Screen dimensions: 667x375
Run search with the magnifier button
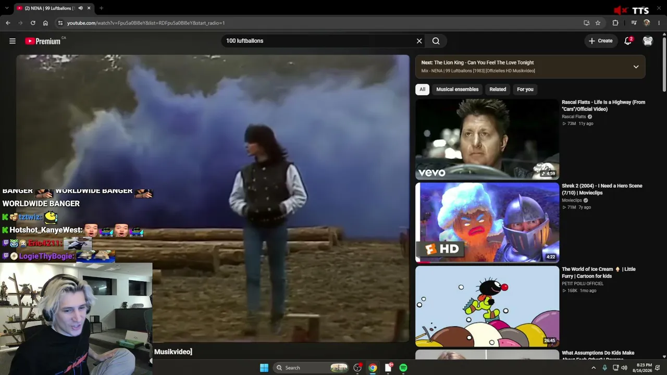coord(436,41)
